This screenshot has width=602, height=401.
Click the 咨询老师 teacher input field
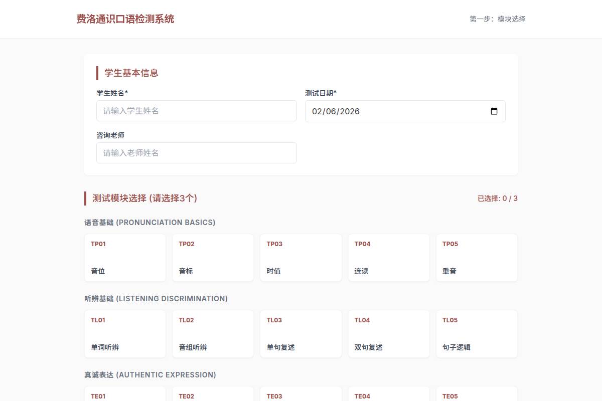point(196,152)
